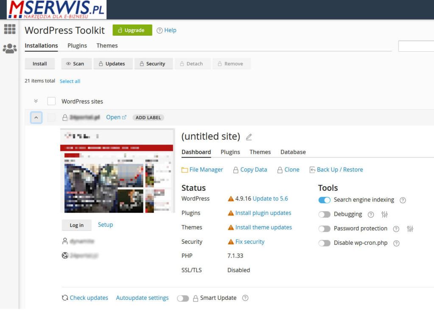Open Debugging settings sliders icon
The image size is (434, 310).
pos(384,215)
